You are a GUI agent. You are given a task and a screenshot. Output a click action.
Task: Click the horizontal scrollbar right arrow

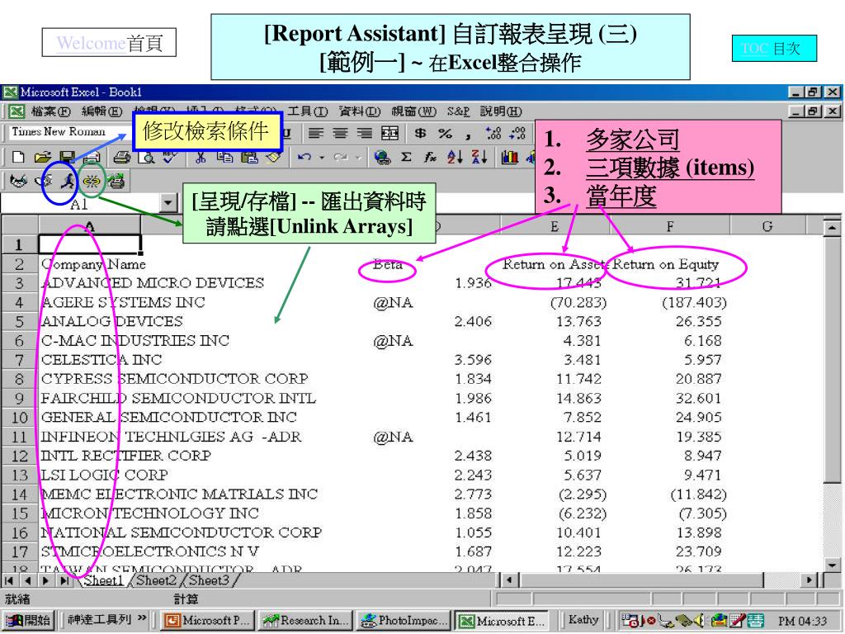tap(809, 580)
